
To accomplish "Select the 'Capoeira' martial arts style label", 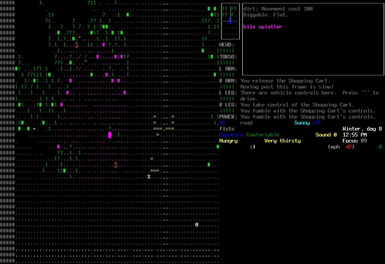I will pos(231,135).
